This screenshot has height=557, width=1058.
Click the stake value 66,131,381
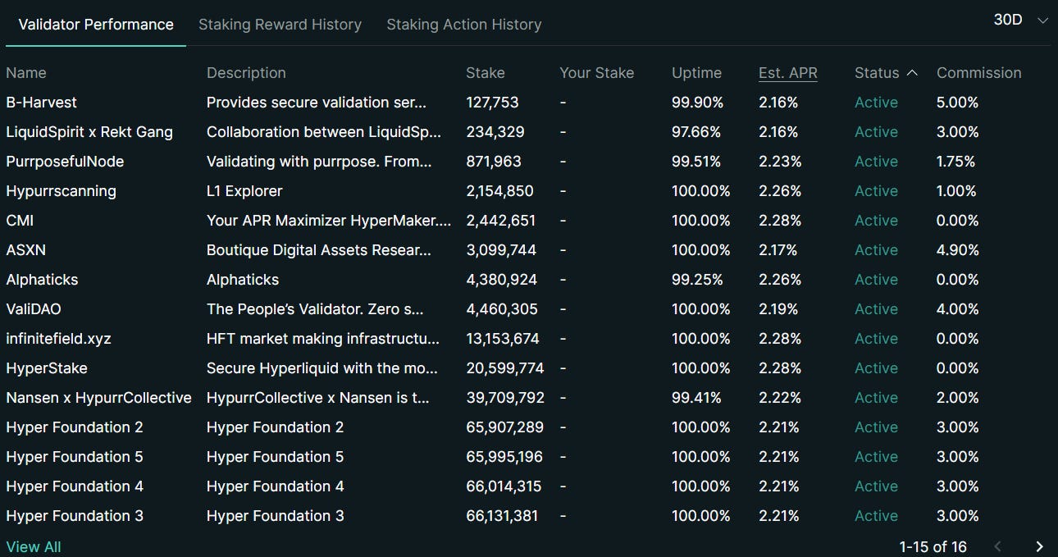[x=502, y=516]
